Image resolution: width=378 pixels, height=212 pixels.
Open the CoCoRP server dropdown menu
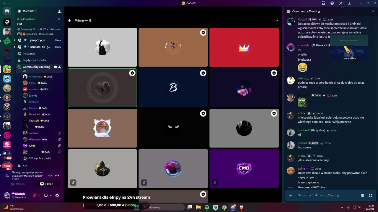pyautogui.click(x=30, y=11)
